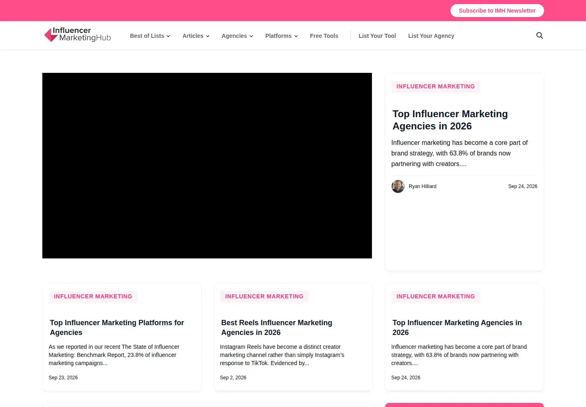Click author name Ryan Hilliard
Image resolution: width=586 pixels, height=407 pixels.
[422, 186]
